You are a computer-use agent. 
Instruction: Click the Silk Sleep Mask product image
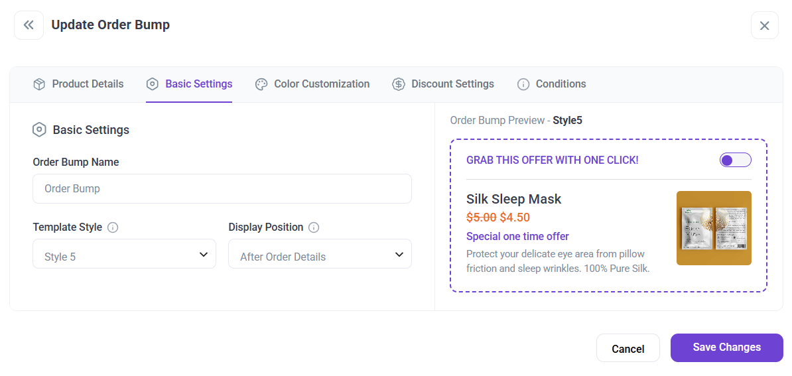tap(714, 228)
